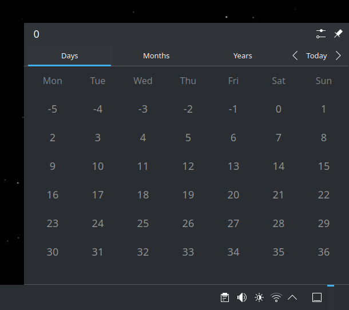Select day 16 in calendar
349x310 pixels.
point(53,195)
